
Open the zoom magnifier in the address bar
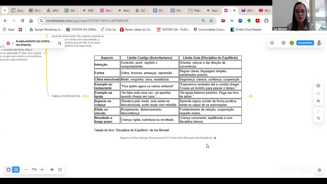click(203, 21)
